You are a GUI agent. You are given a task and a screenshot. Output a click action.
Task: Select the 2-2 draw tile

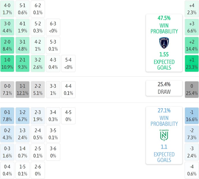pos(38,89)
